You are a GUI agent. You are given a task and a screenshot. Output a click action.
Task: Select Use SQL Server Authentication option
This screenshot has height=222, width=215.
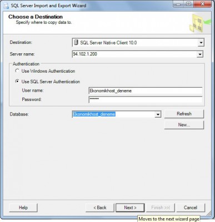[17, 82]
